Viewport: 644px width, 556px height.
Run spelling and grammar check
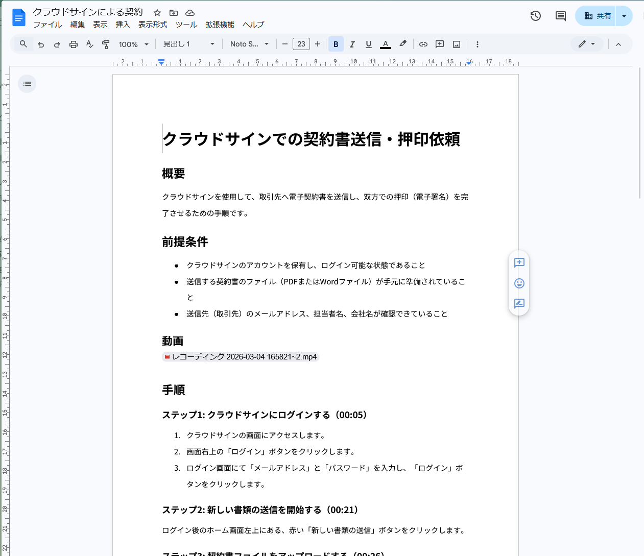click(90, 44)
